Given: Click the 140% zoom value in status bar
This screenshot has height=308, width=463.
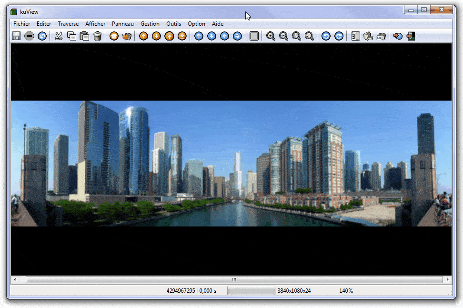Looking at the screenshot, I should tap(346, 290).
